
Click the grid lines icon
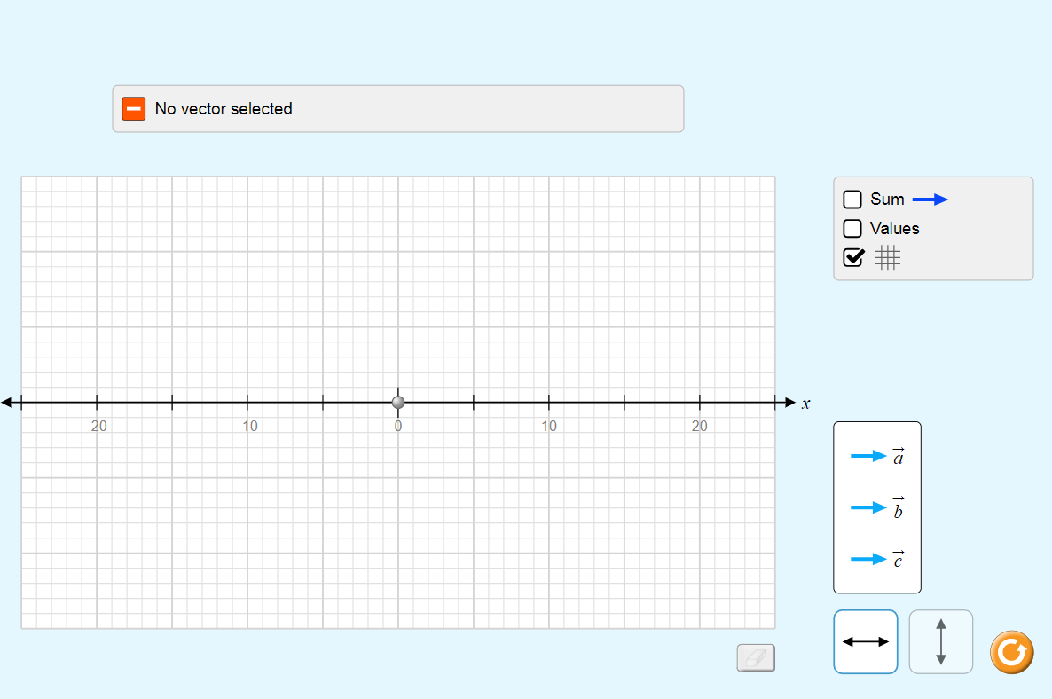click(x=888, y=257)
